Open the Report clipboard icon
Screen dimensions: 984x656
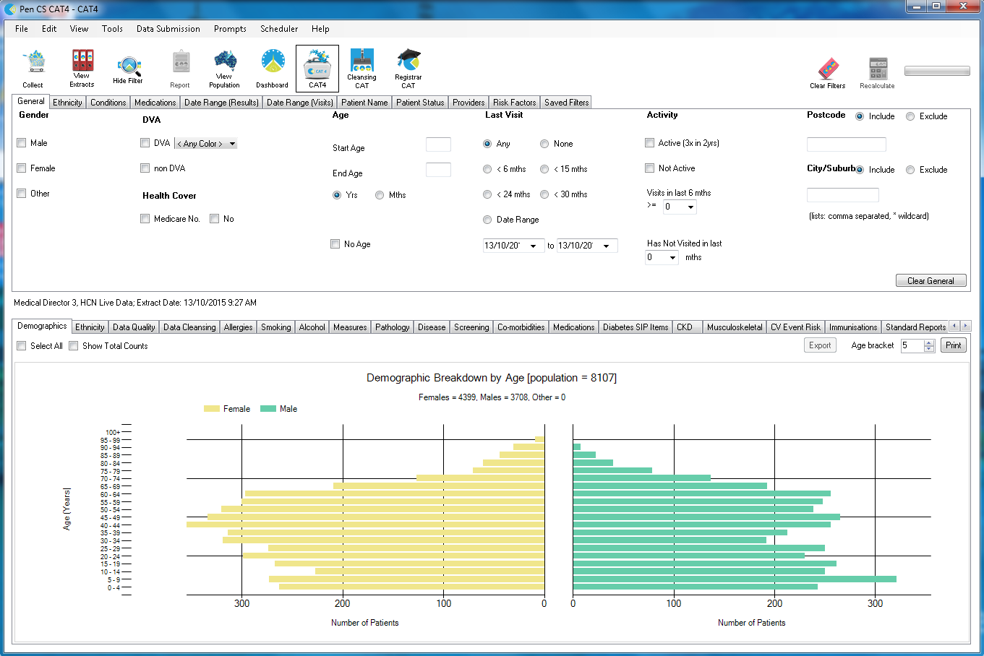pyautogui.click(x=181, y=62)
